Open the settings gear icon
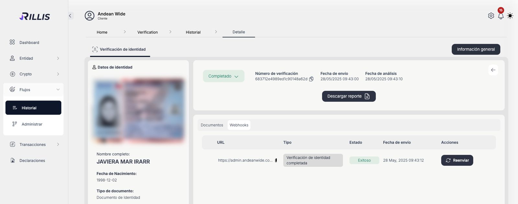Viewport: 518px width, 204px height. [x=491, y=16]
